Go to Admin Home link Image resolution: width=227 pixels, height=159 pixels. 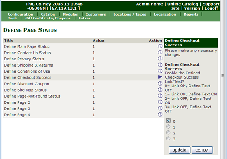150,4
